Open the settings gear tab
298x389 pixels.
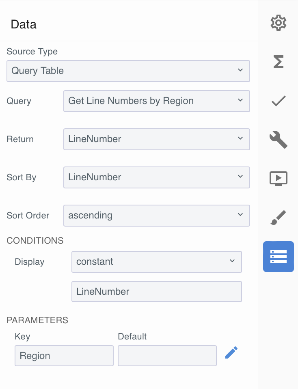(279, 23)
